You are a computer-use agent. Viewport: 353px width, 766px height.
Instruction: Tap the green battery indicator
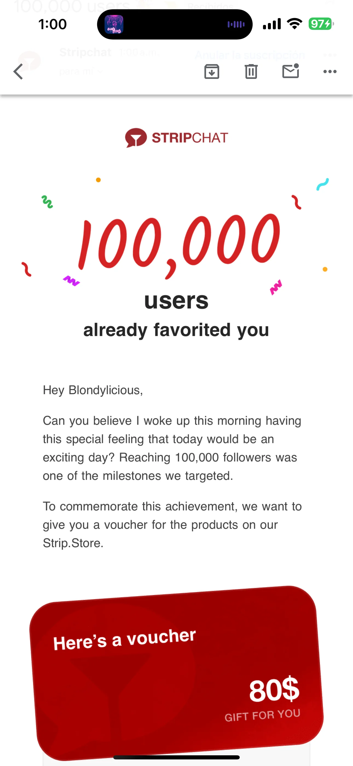321,24
